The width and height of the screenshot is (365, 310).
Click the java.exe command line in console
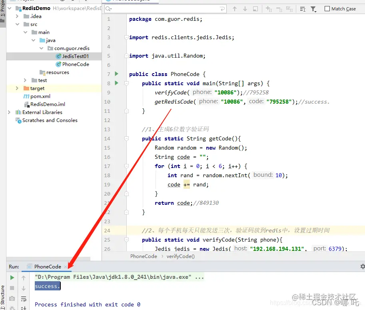click(x=120, y=277)
